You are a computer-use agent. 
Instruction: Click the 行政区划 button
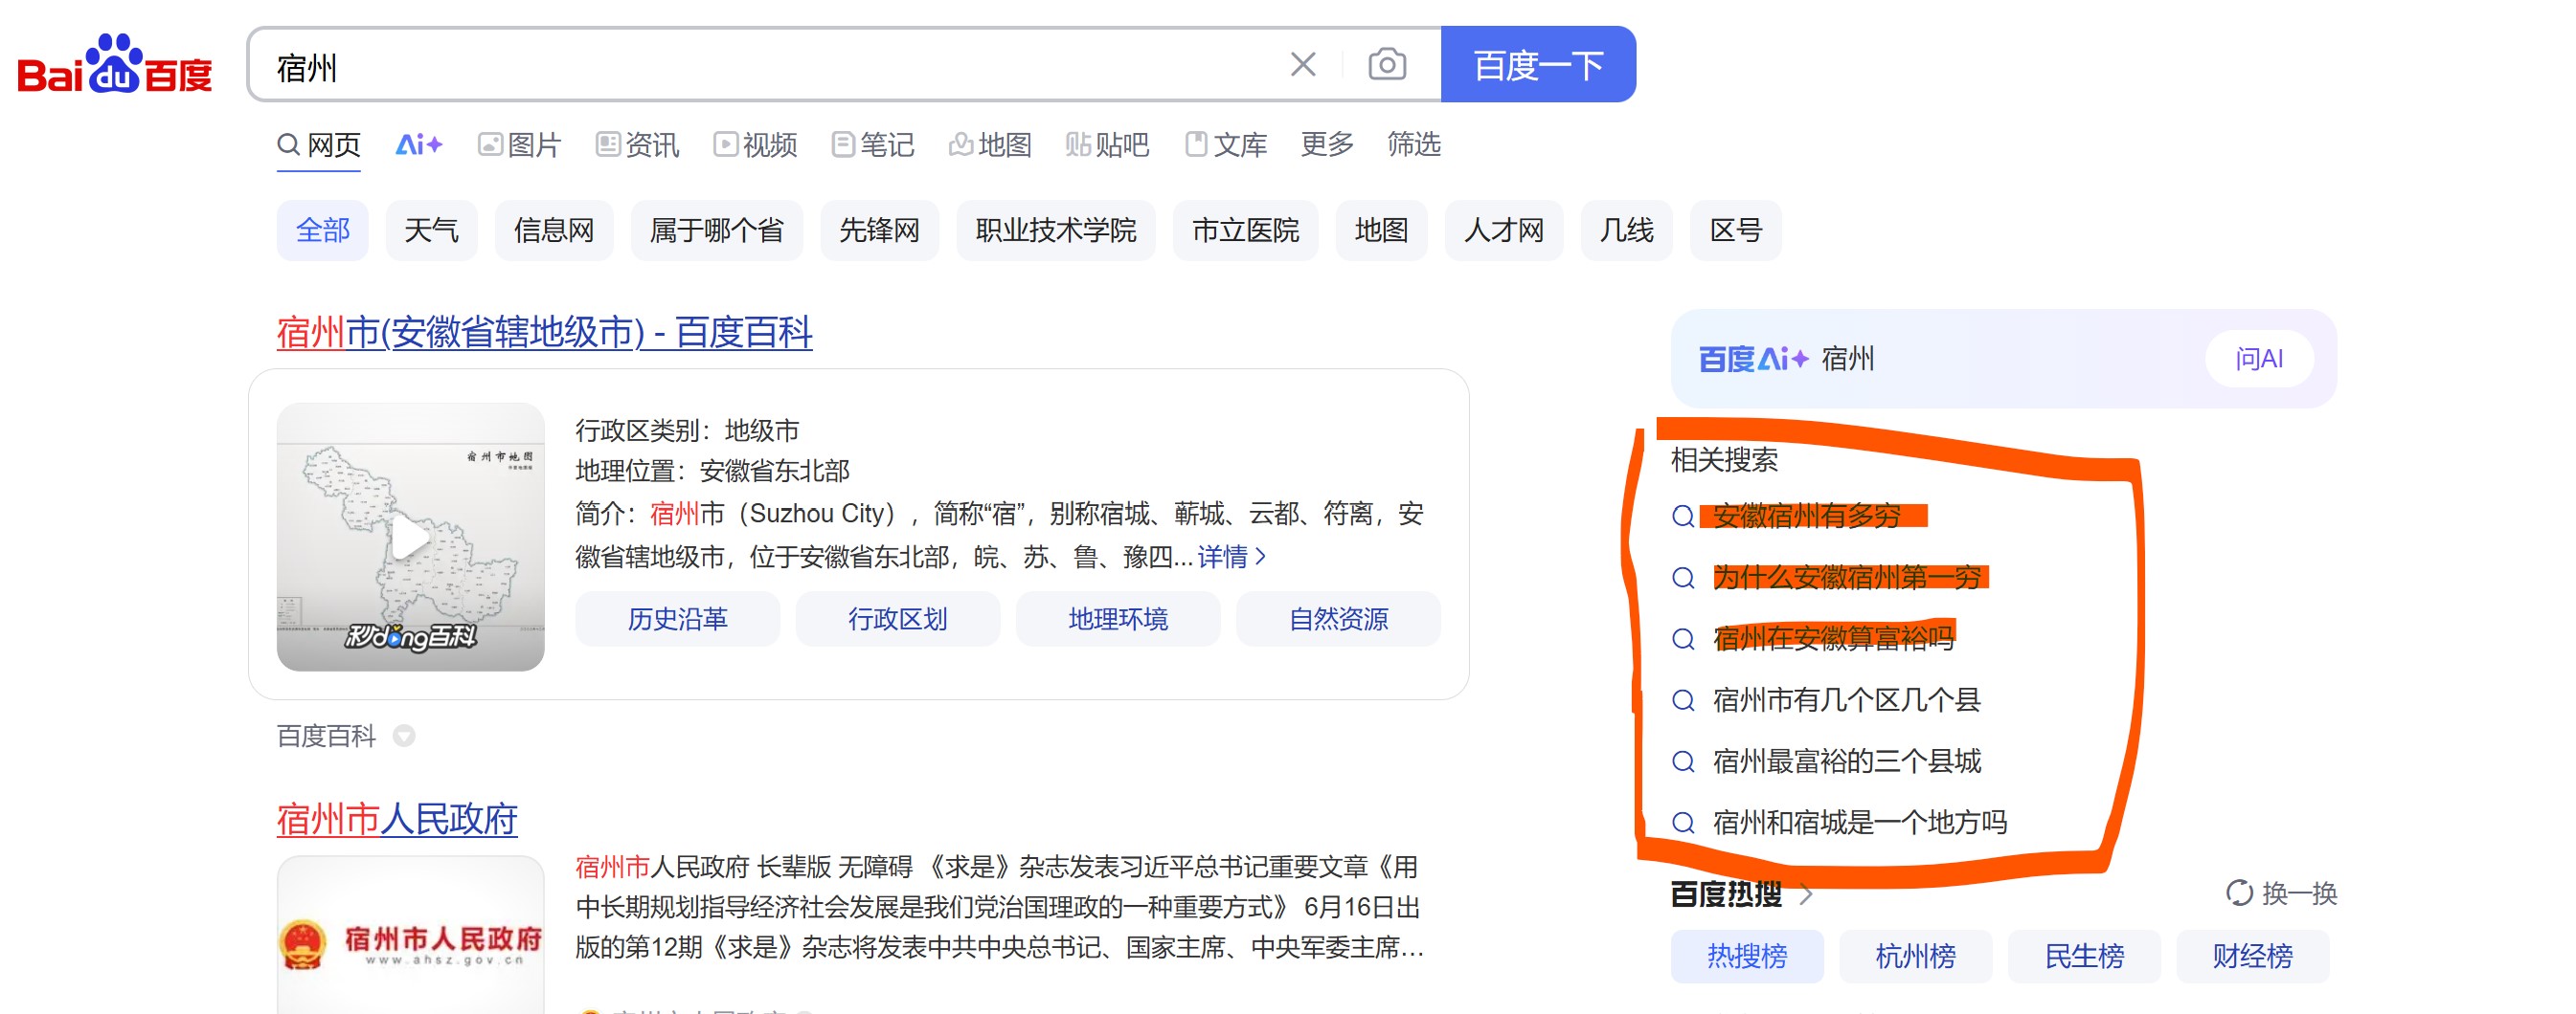898,619
